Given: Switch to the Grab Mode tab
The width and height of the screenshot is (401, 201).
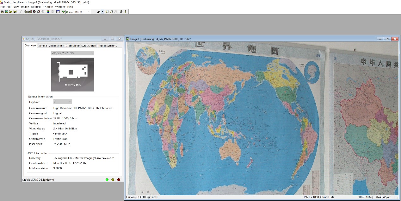Looking at the screenshot, I should [x=73, y=46].
